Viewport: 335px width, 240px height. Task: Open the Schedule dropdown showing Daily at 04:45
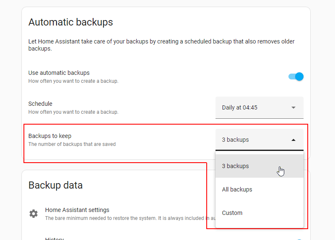click(x=254, y=107)
